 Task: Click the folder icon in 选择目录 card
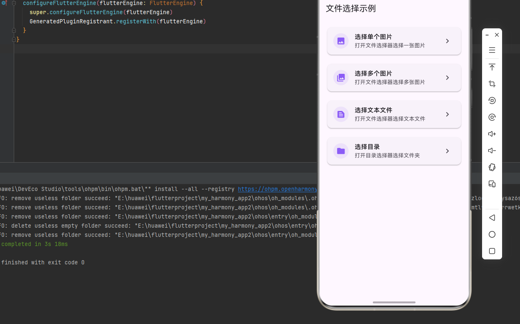coord(341,151)
